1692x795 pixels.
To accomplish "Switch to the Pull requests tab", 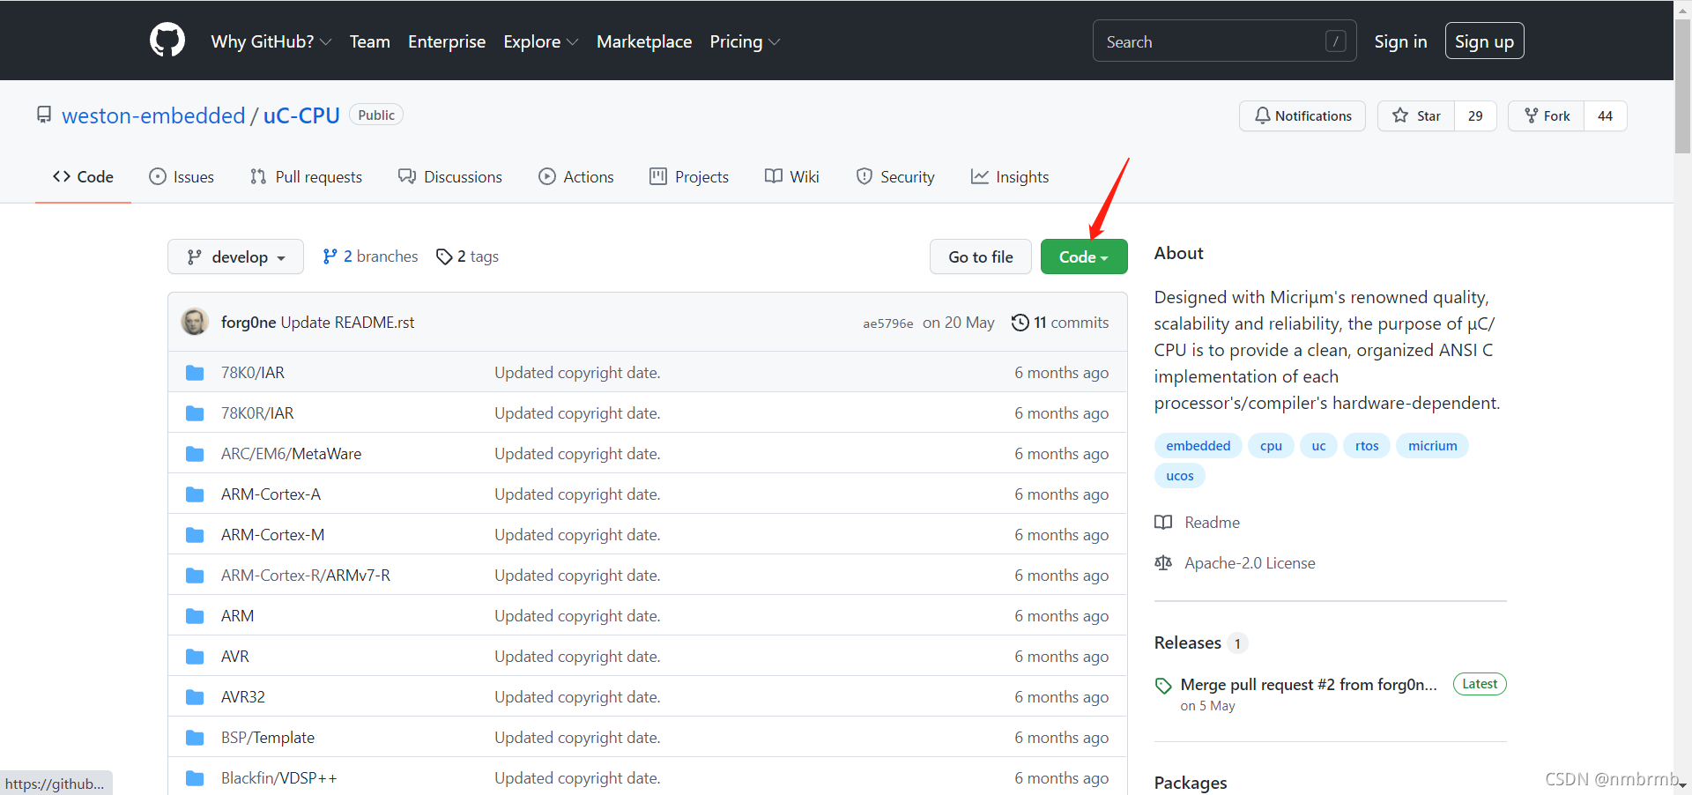I will [x=306, y=176].
